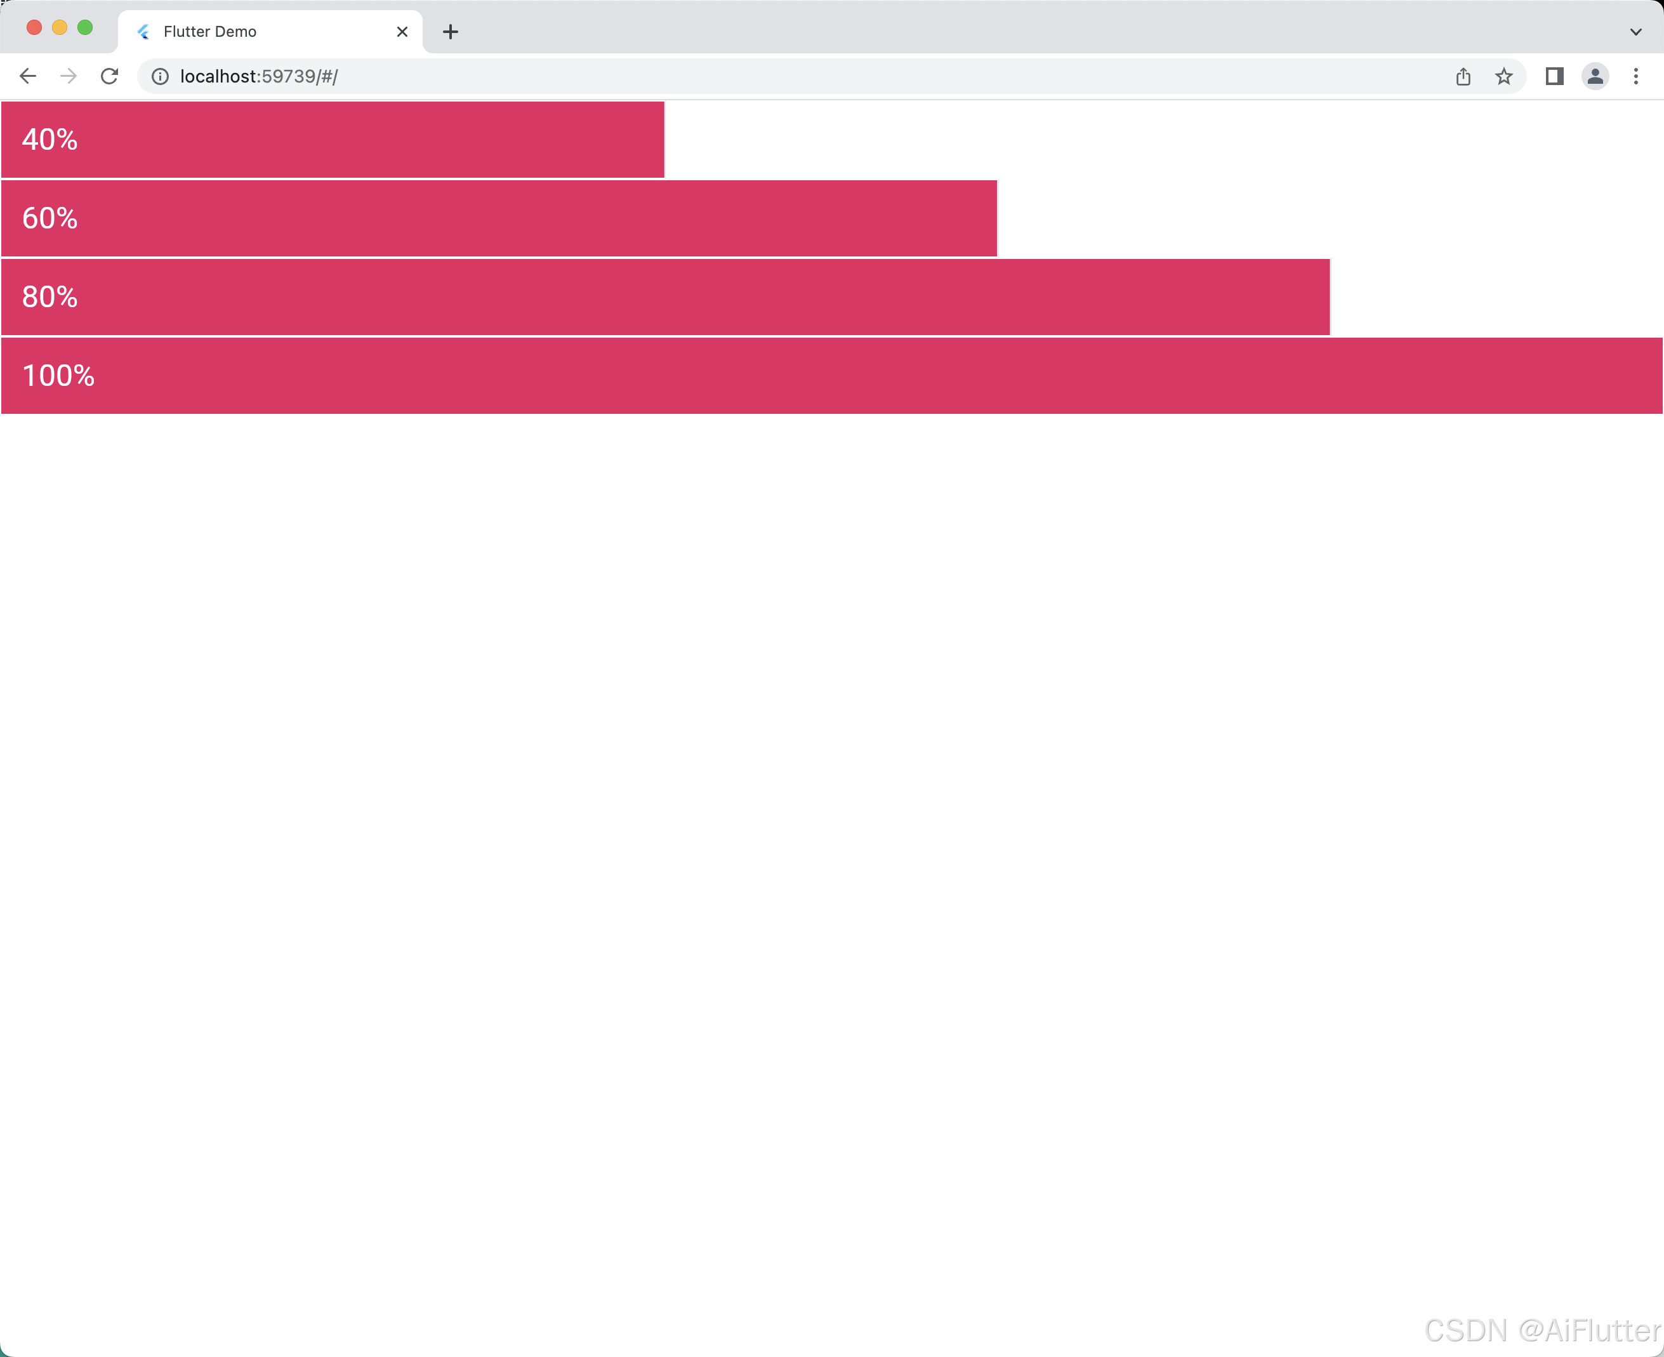Click the 80% bar
The image size is (1664, 1357).
pos(666,297)
